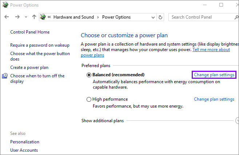Open Change plan settings for High performance
The width and height of the screenshot is (239, 155).
click(214, 99)
